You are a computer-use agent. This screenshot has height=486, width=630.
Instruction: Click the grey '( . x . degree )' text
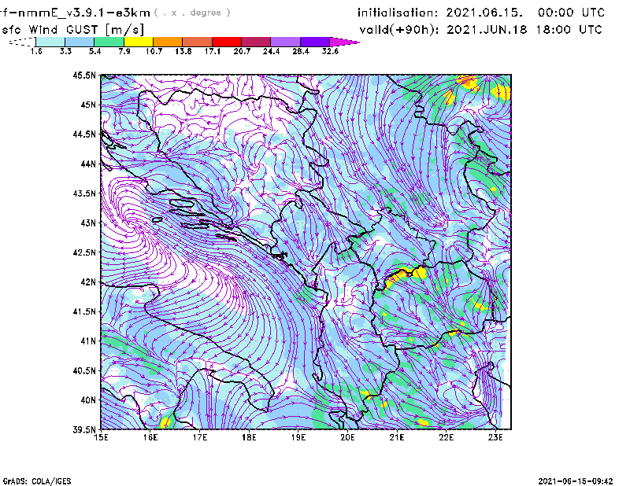coord(192,13)
